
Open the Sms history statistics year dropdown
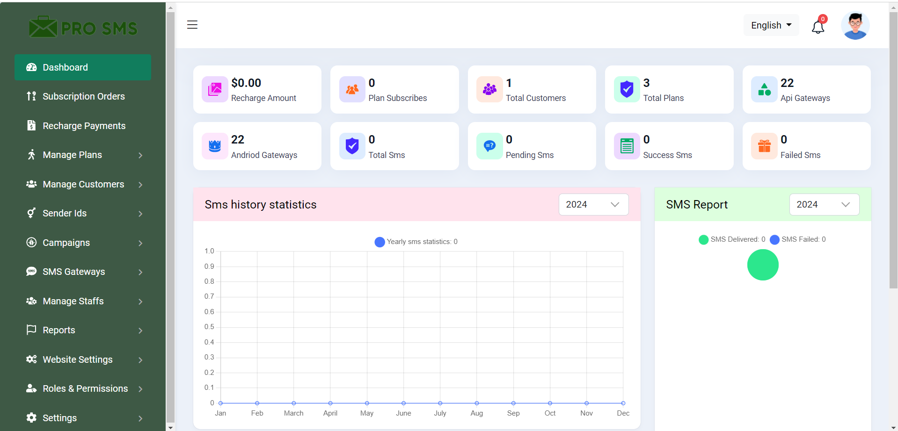pyautogui.click(x=593, y=205)
